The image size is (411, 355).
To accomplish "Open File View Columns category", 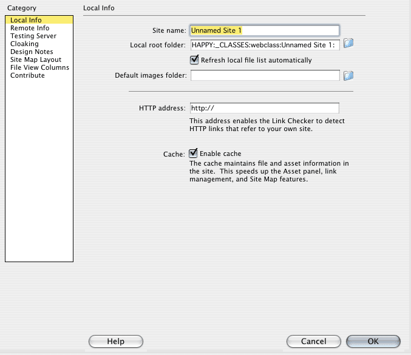I will pyautogui.click(x=39, y=67).
